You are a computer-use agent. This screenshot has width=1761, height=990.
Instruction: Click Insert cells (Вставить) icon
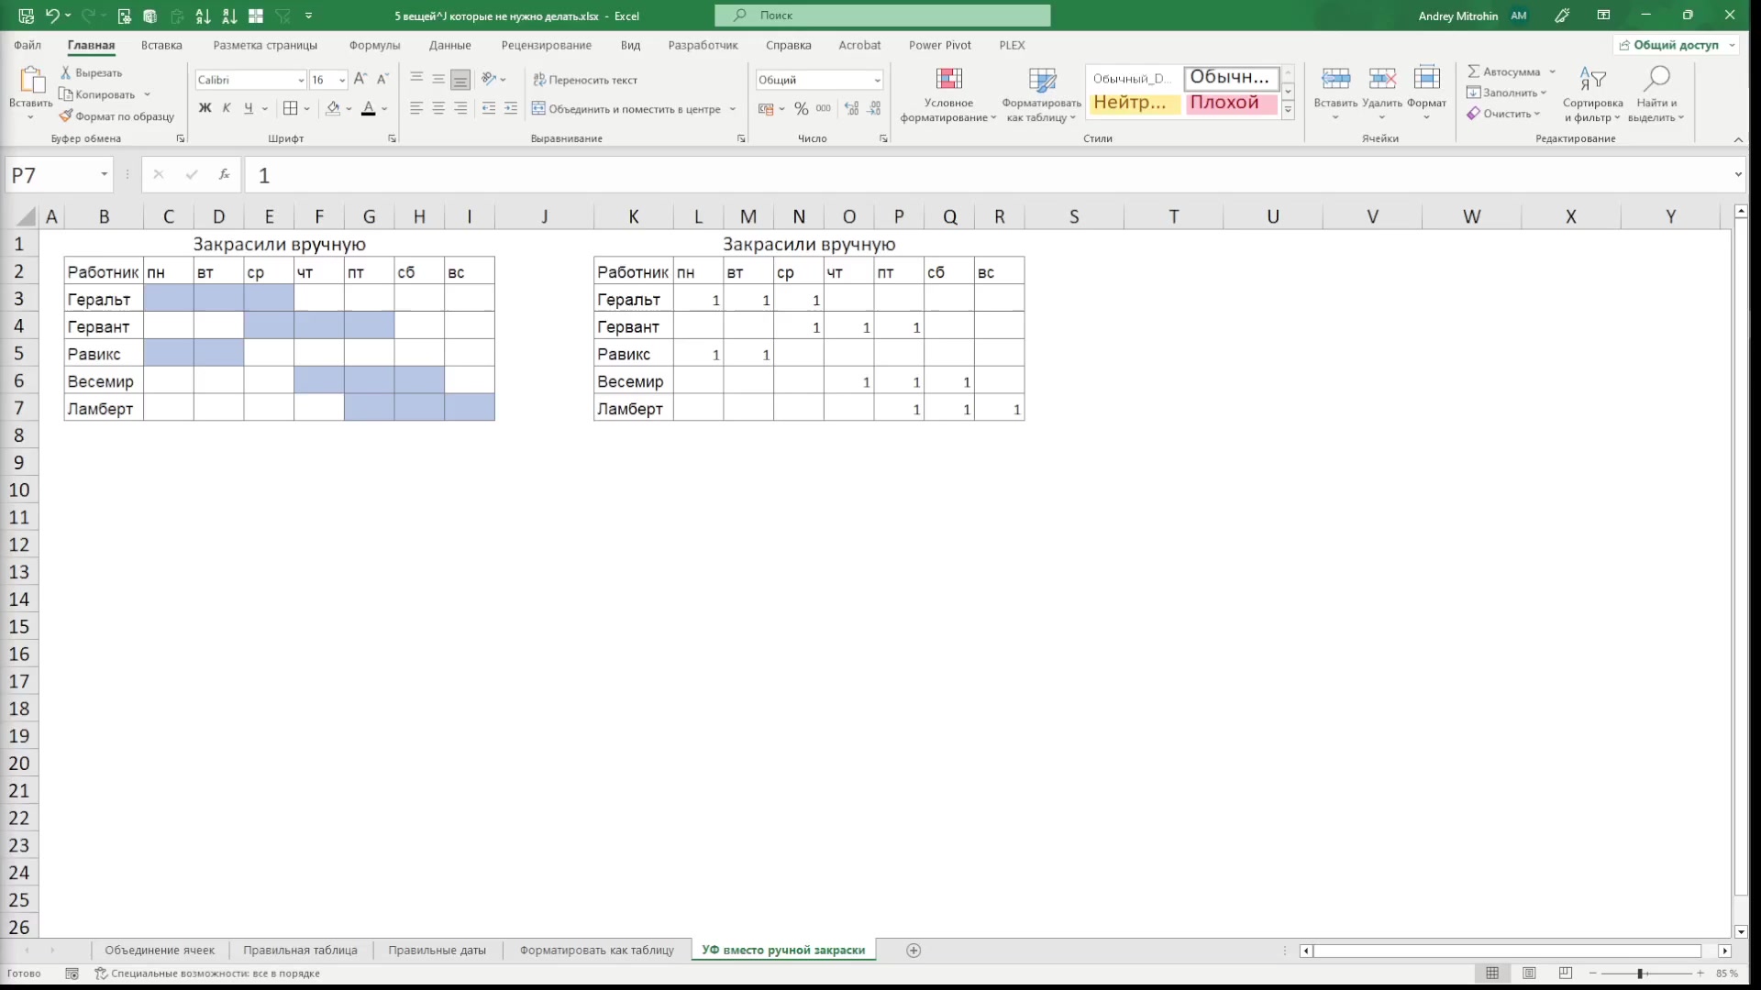1335,80
